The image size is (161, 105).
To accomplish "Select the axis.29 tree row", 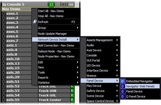I will coord(19,77).
